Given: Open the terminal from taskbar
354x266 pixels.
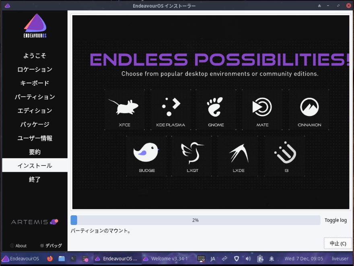Looking at the screenshot, I should [73, 258].
